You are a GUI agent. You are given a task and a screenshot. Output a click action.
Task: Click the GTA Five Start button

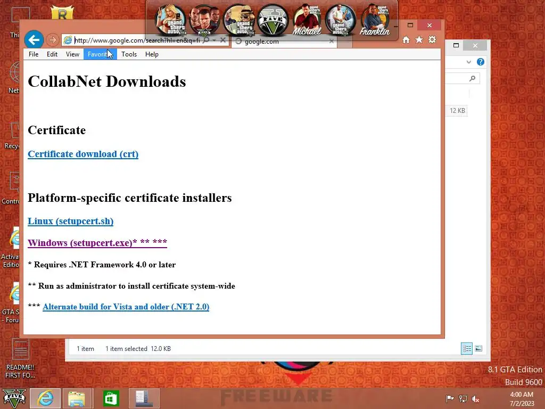pos(14,398)
